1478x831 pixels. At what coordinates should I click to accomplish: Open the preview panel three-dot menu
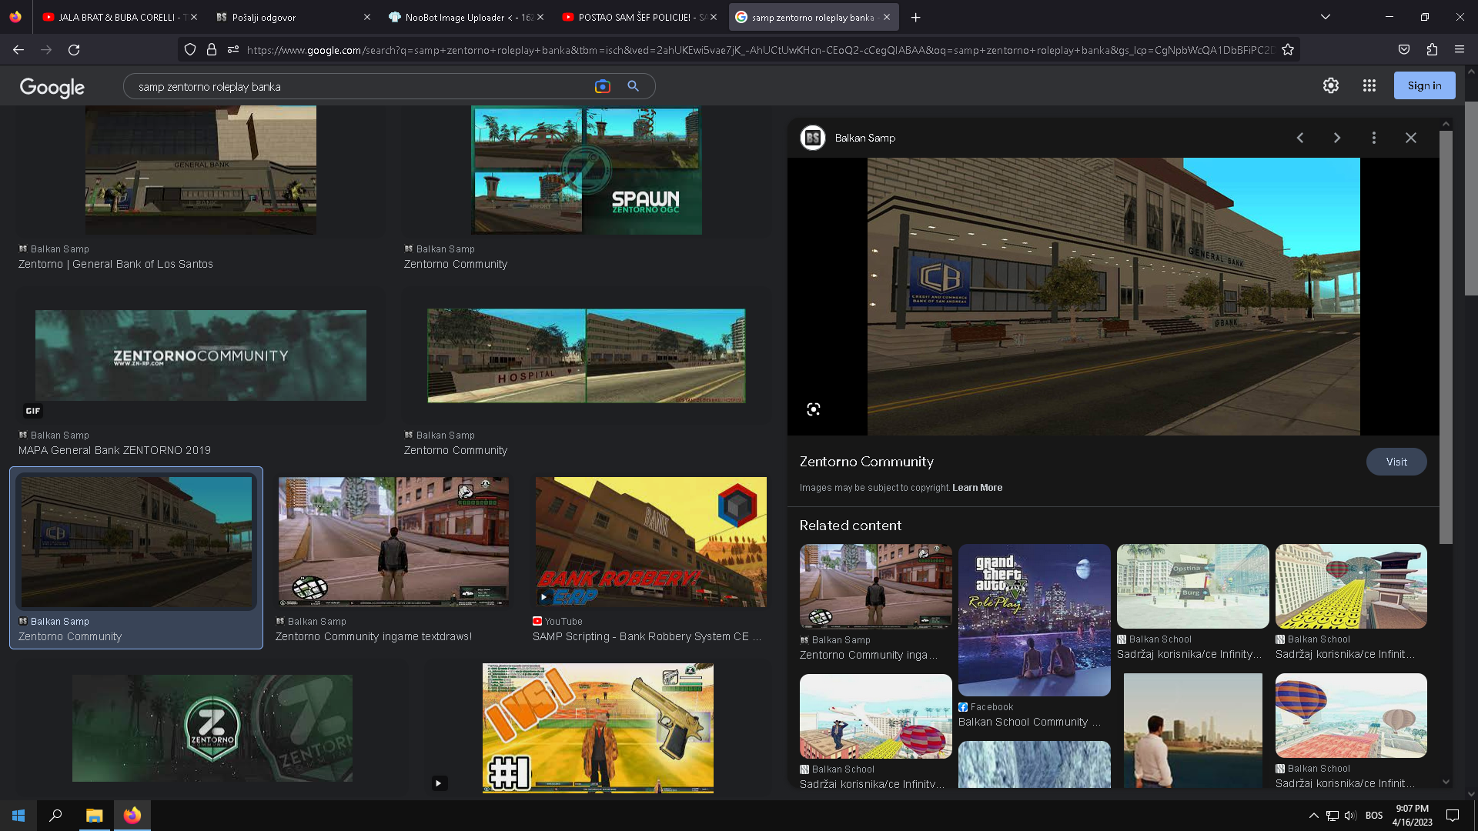point(1374,138)
